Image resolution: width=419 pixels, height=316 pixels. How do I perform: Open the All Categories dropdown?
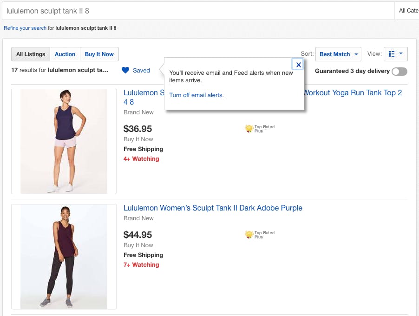click(408, 10)
